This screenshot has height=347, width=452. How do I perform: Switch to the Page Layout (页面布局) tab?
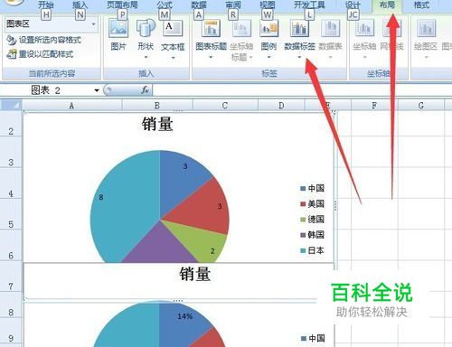click(x=122, y=5)
